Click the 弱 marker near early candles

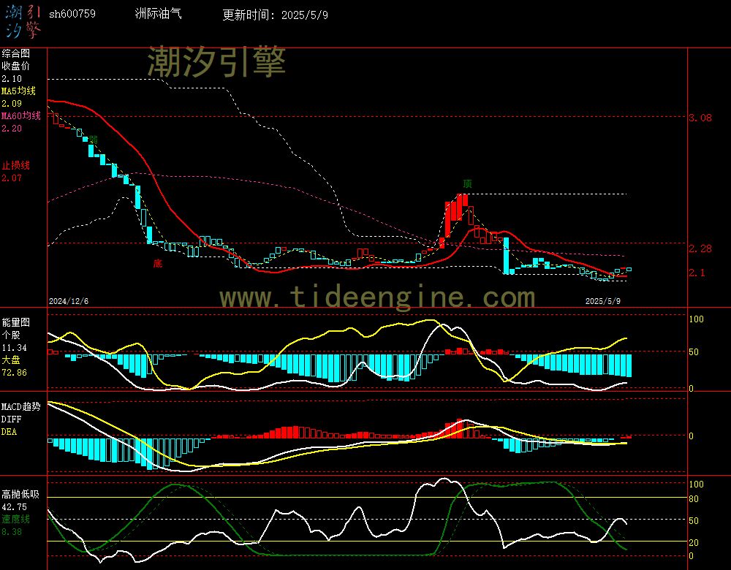pos(94,140)
